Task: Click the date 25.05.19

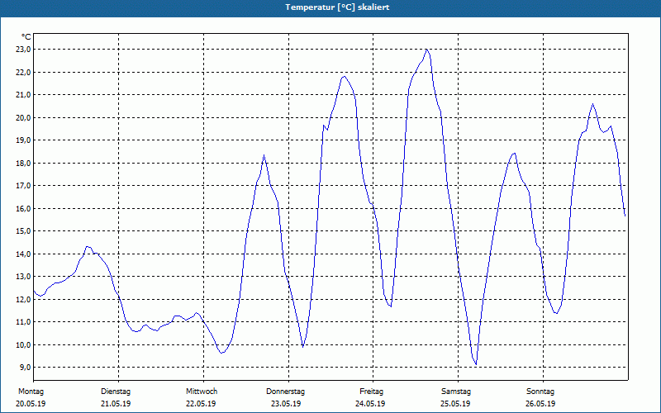Action: pos(455,404)
